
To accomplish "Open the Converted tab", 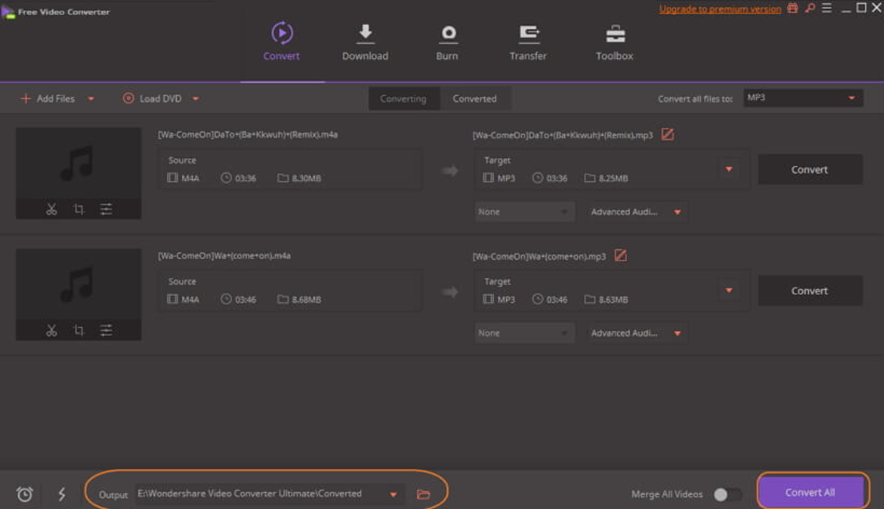I will click(x=475, y=99).
